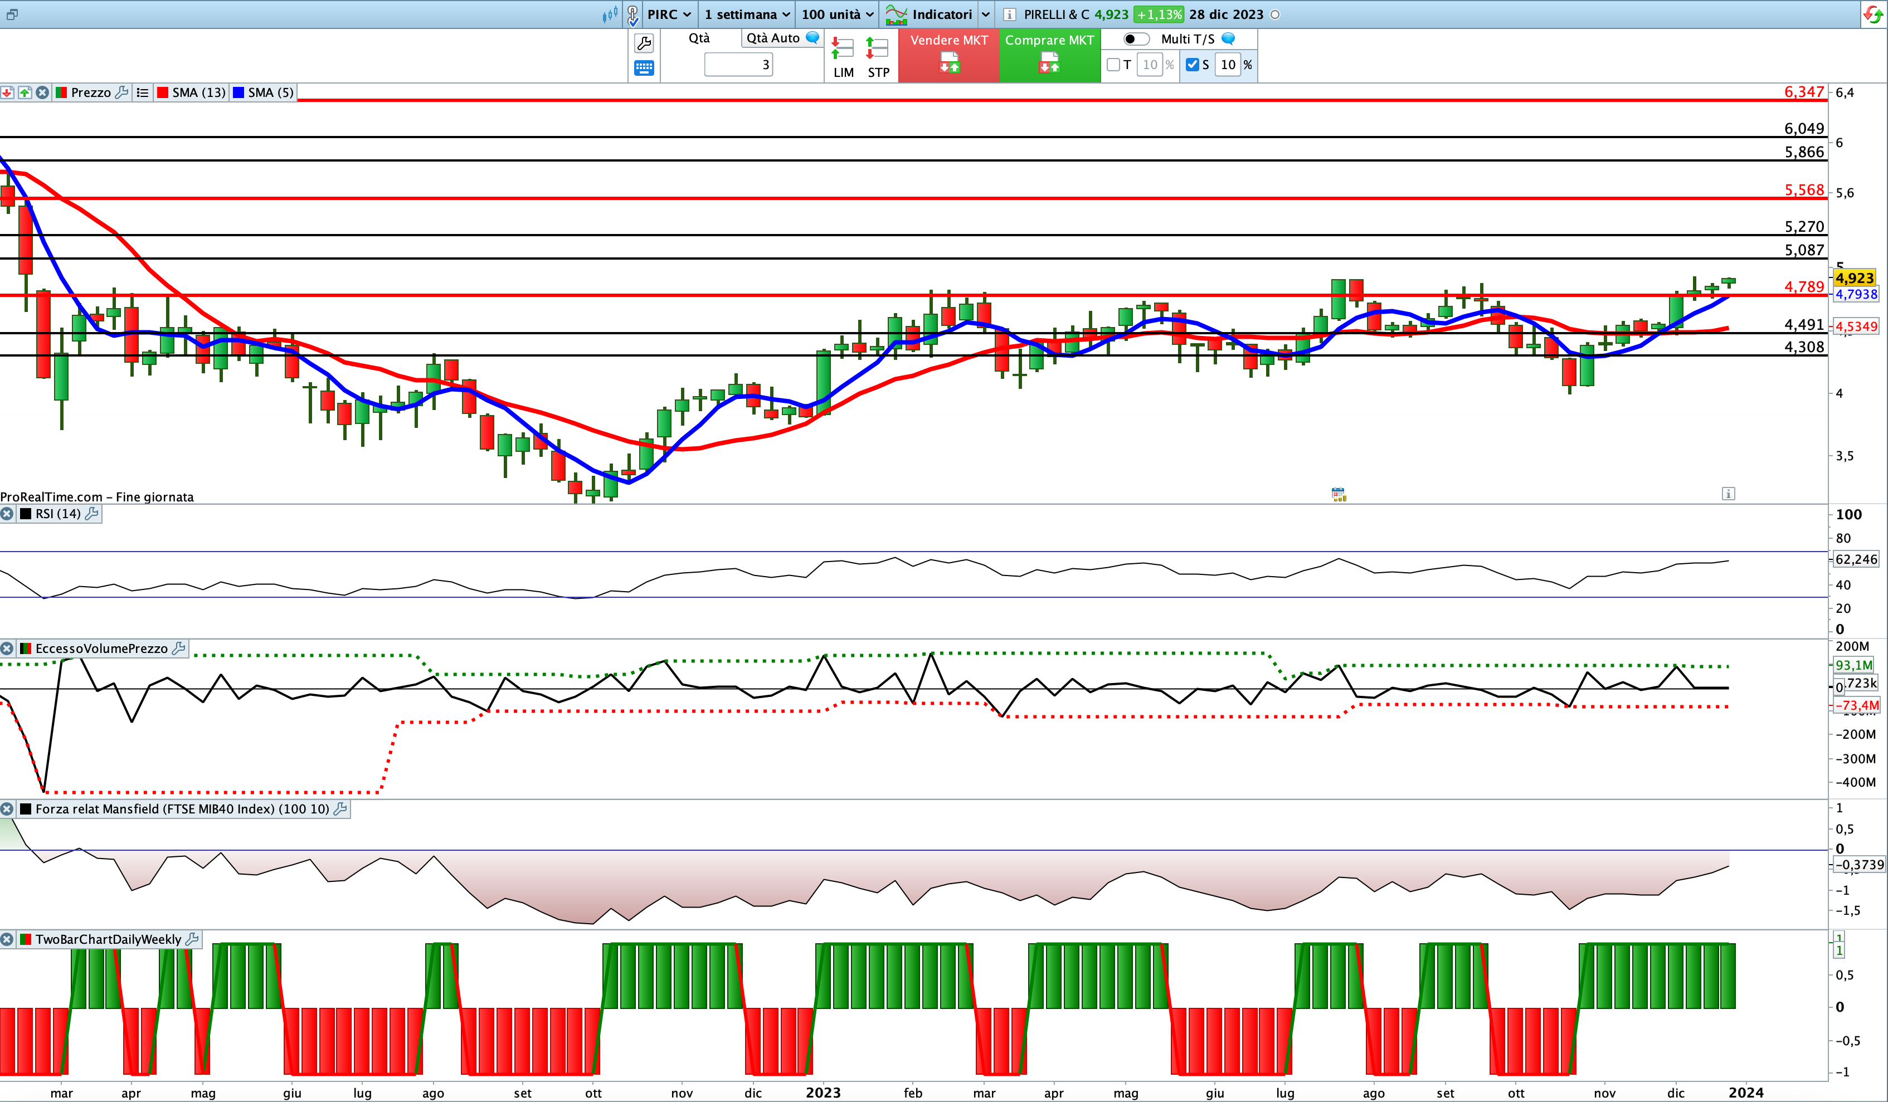Click the calendar event icon on chart
The height and width of the screenshot is (1102, 1888).
click(1339, 494)
